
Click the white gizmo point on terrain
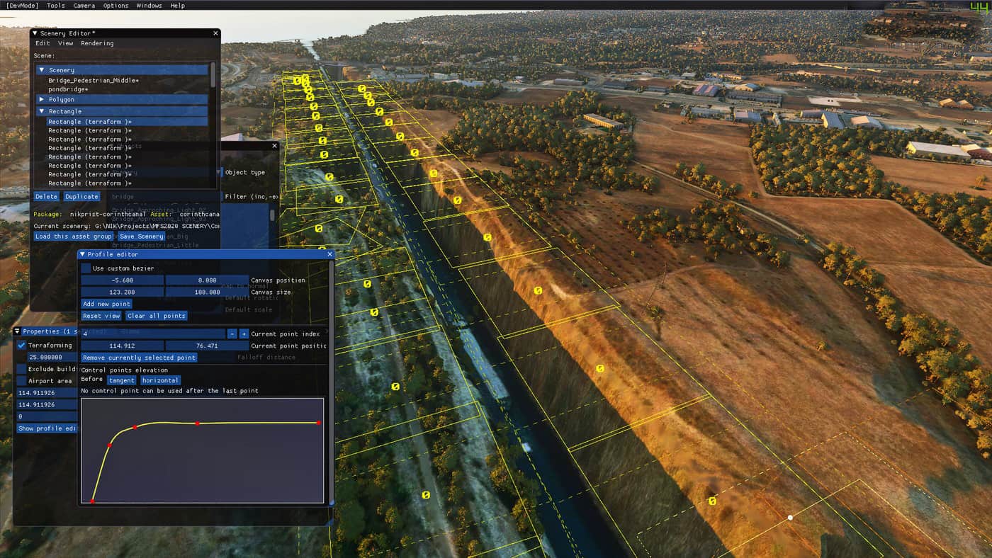tap(791, 518)
